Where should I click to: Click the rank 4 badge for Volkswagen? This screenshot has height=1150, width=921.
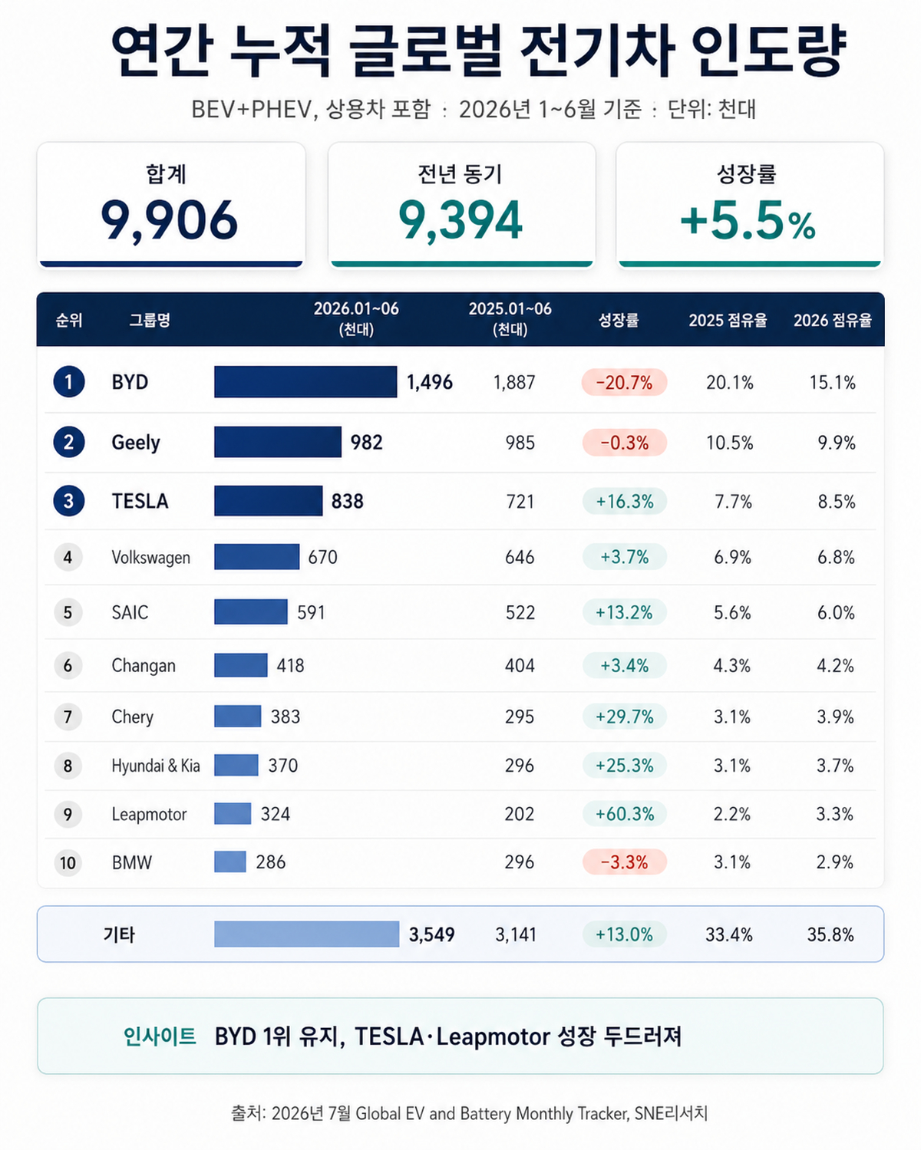point(68,557)
